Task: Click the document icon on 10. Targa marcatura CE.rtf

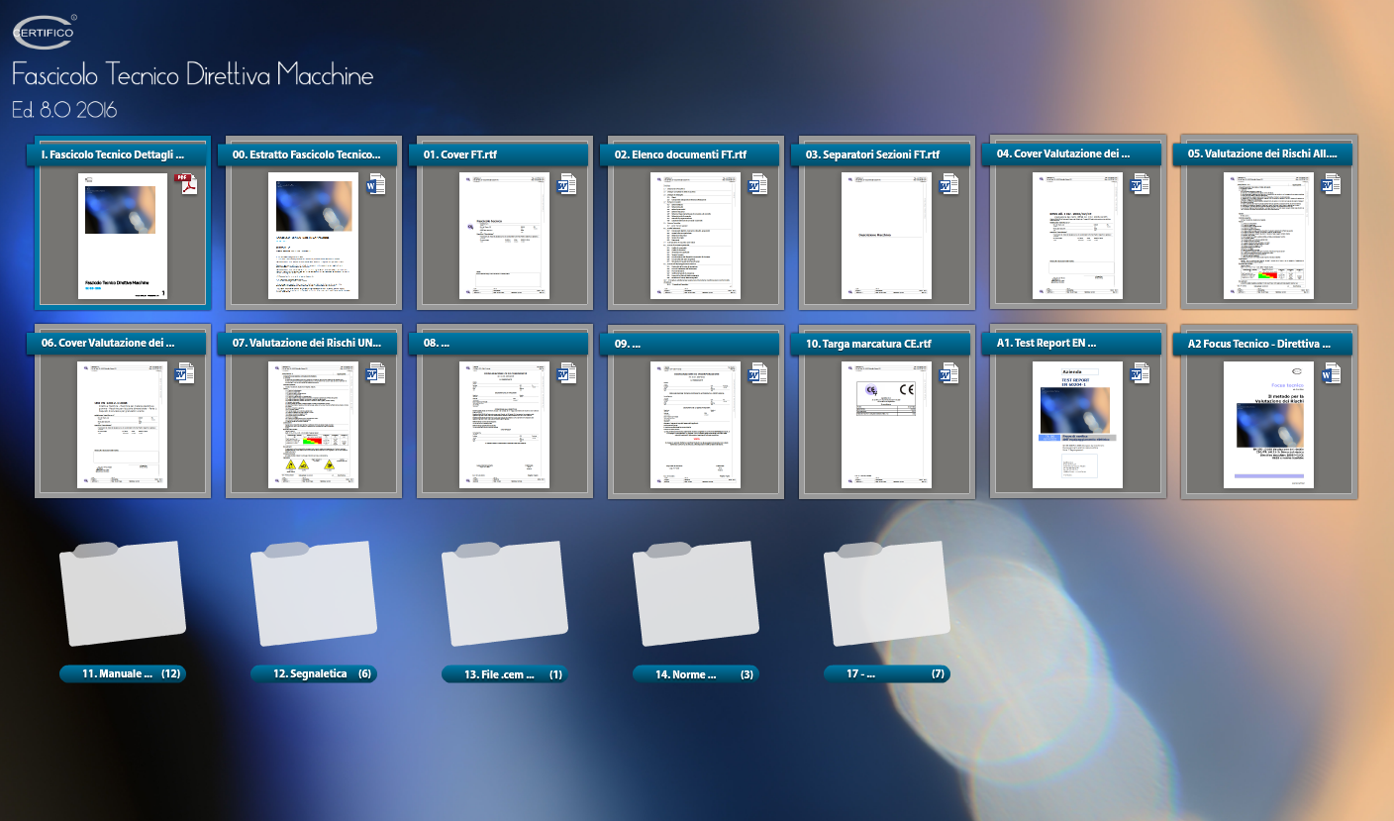Action: point(950,373)
